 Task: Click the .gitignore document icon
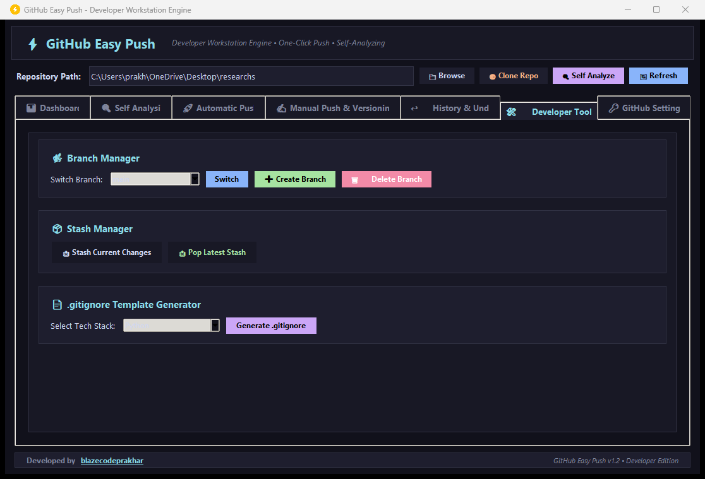click(57, 305)
